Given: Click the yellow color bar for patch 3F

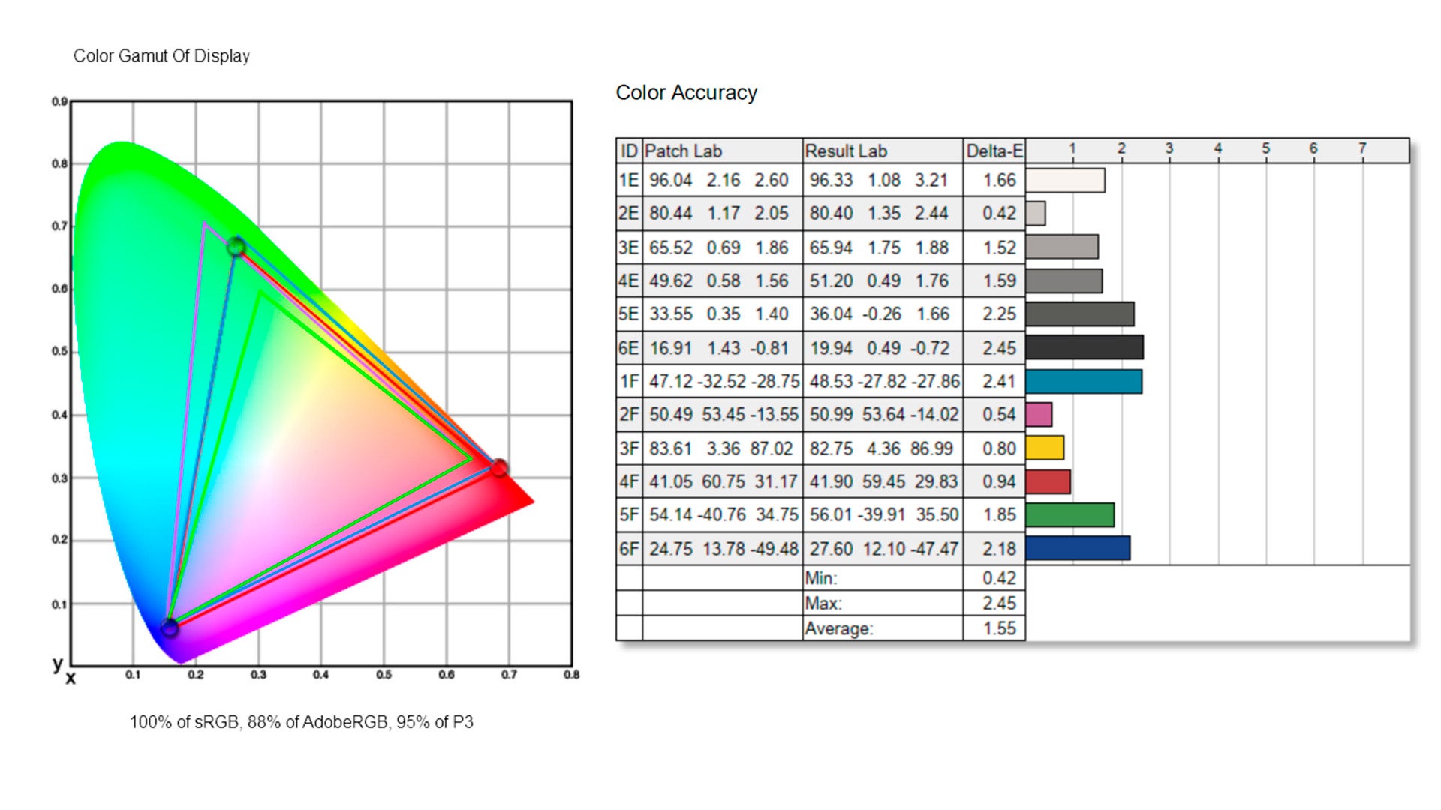Looking at the screenshot, I should click(x=1045, y=448).
